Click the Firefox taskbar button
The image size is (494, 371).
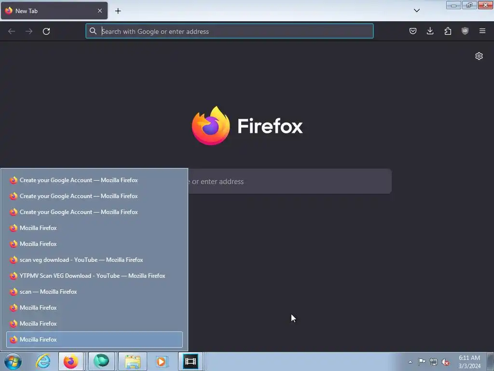(x=71, y=361)
